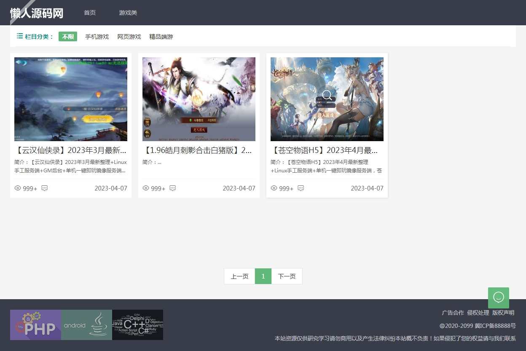The height and width of the screenshot is (351, 526).
Task: Open the floating customer service chat icon
Action: (x=499, y=298)
